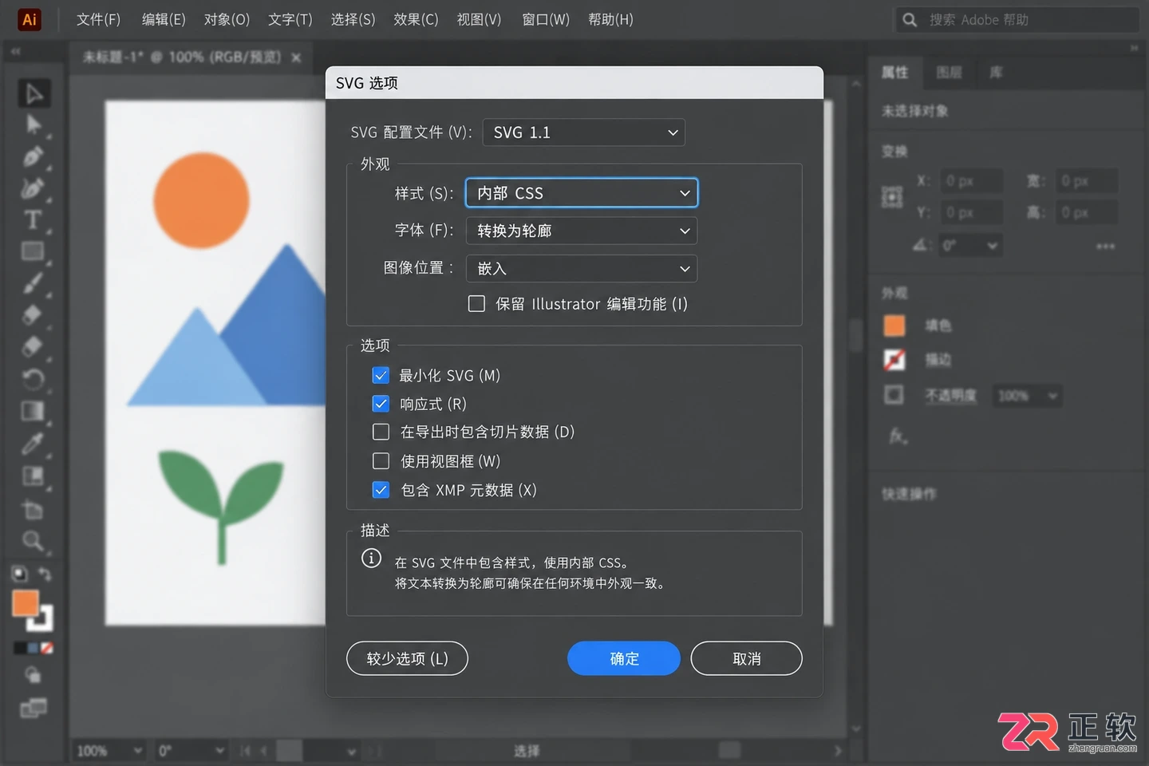Close the 未标题-1 document tab

pyautogui.click(x=296, y=57)
